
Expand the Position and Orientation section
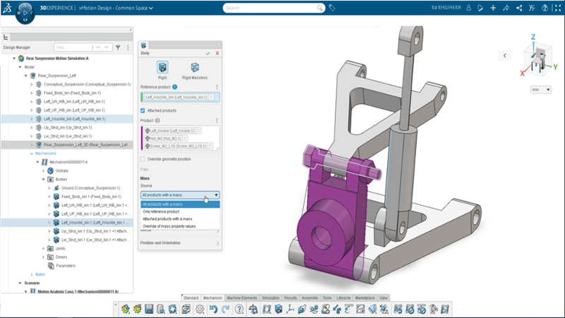(x=180, y=243)
